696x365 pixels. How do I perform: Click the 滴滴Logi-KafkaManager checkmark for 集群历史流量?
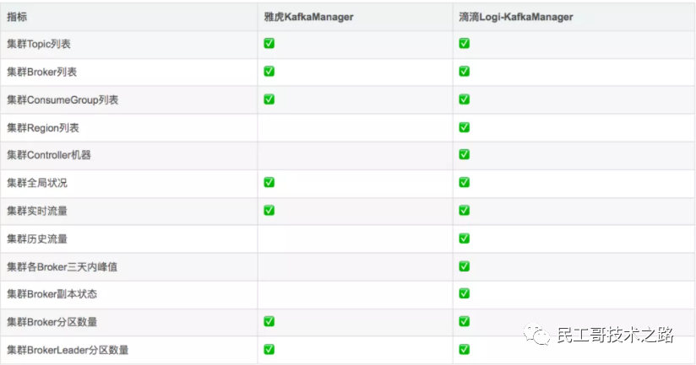pyautogui.click(x=465, y=239)
